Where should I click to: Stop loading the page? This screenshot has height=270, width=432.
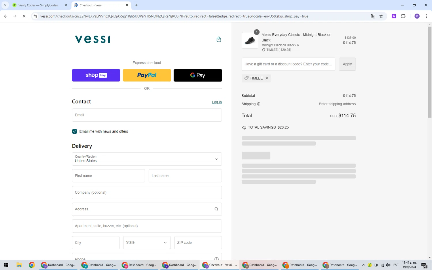click(x=24, y=16)
